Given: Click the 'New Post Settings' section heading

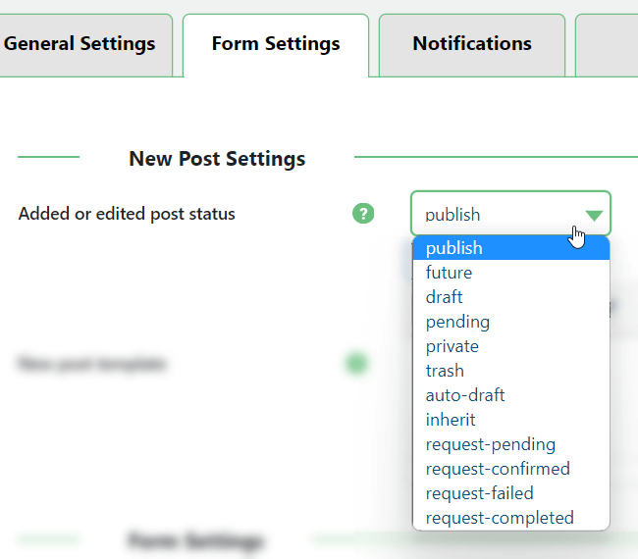Looking at the screenshot, I should pyautogui.click(x=217, y=158).
